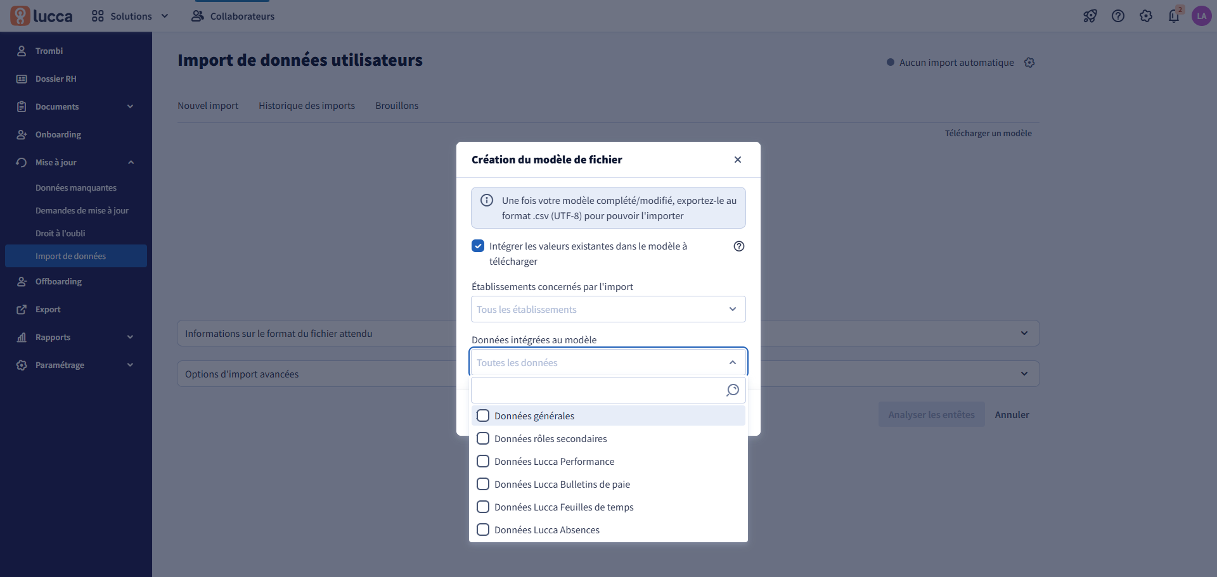Expand Informations sur le format chevron
The image size is (1217, 577).
tap(1024, 333)
